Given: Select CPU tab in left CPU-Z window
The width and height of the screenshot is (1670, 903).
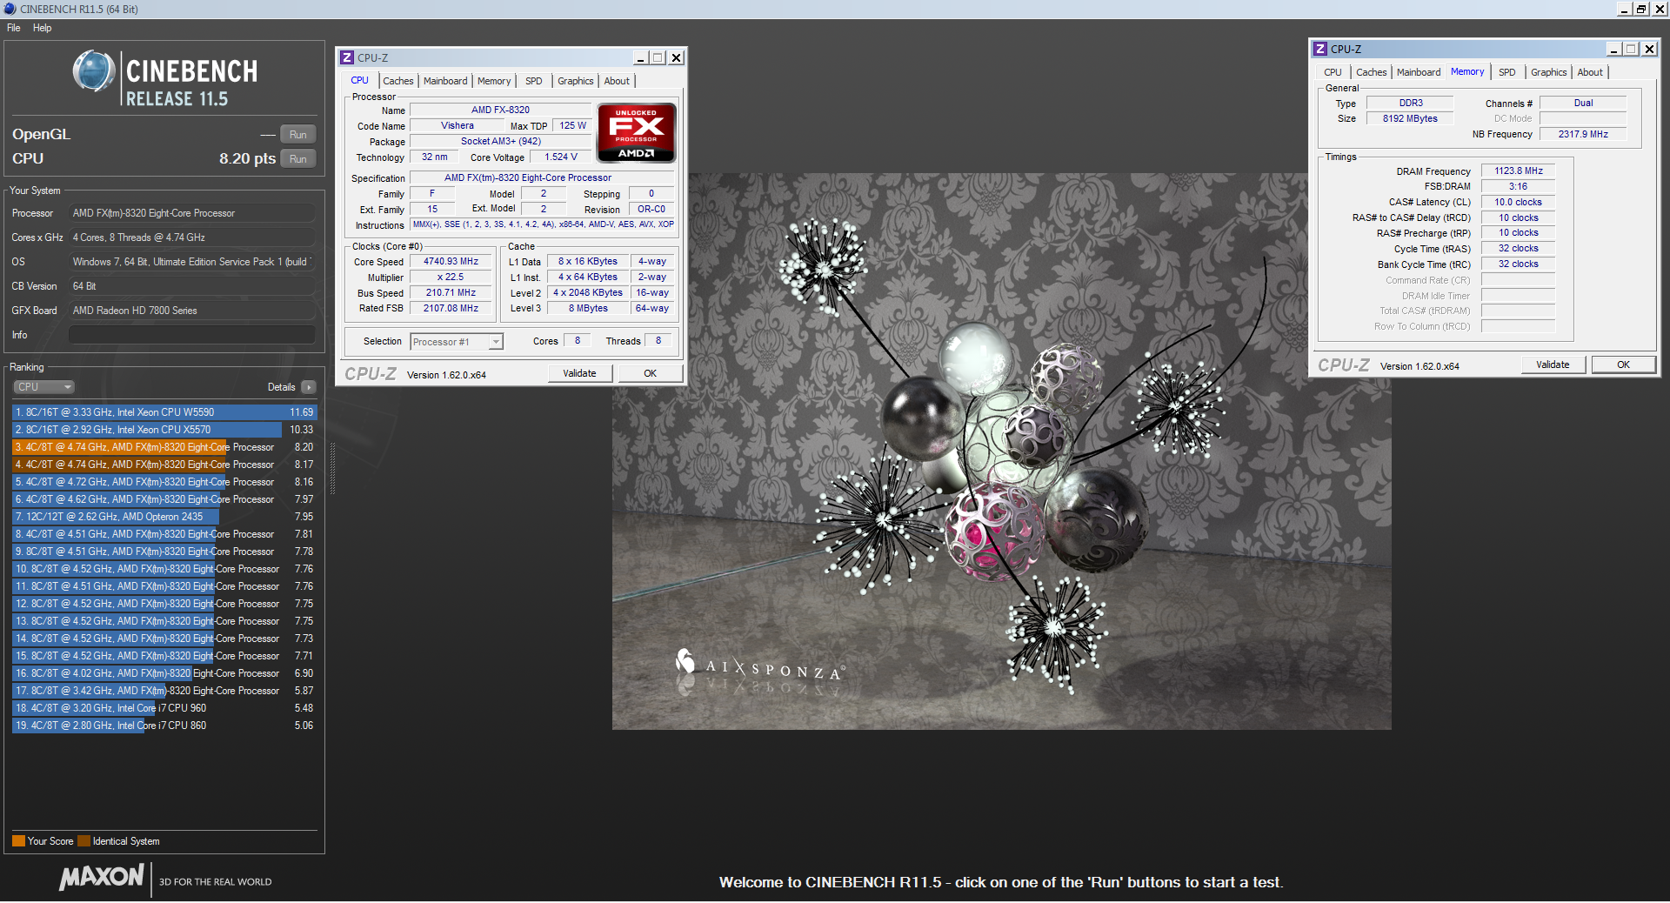Looking at the screenshot, I should click(360, 80).
